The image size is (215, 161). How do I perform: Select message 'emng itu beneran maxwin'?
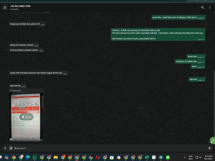click(24, 45)
